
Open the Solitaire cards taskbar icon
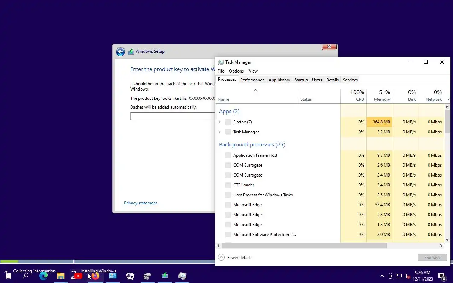click(x=130, y=276)
